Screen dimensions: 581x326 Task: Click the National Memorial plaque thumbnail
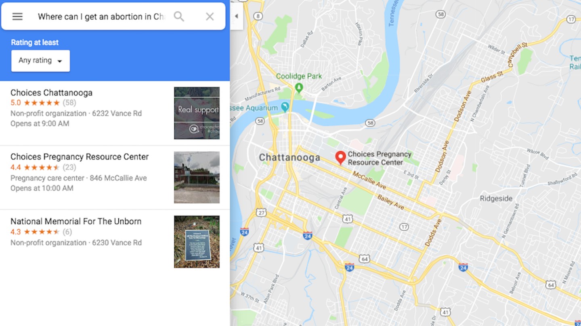[197, 242]
